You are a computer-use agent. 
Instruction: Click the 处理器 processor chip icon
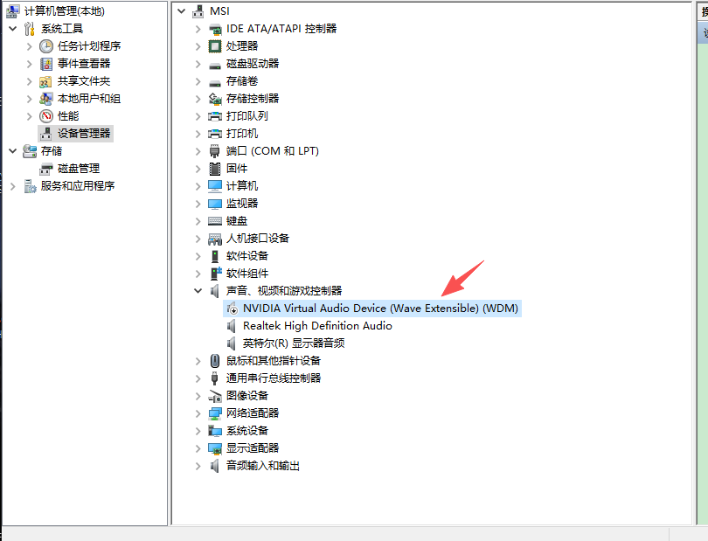pyautogui.click(x=215, y=46)
